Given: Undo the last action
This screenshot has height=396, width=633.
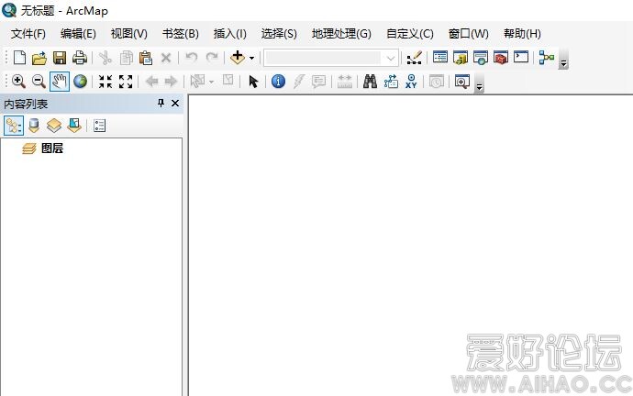Looking at the screenshot, I should click(192, 58).
